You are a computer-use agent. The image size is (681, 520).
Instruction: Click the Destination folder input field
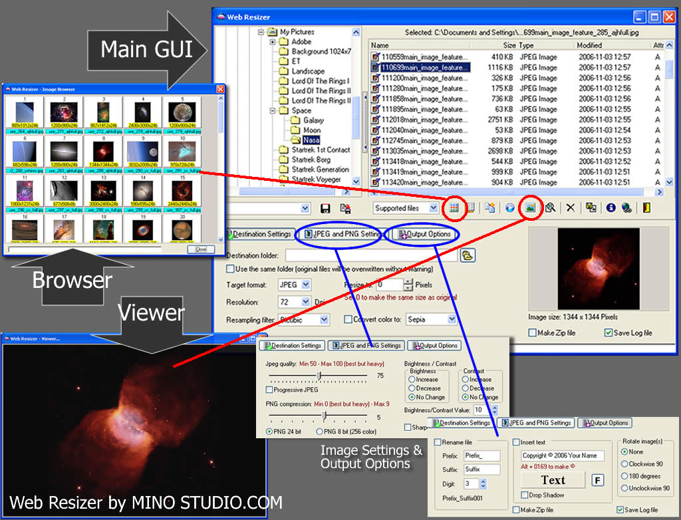(372, 255)
